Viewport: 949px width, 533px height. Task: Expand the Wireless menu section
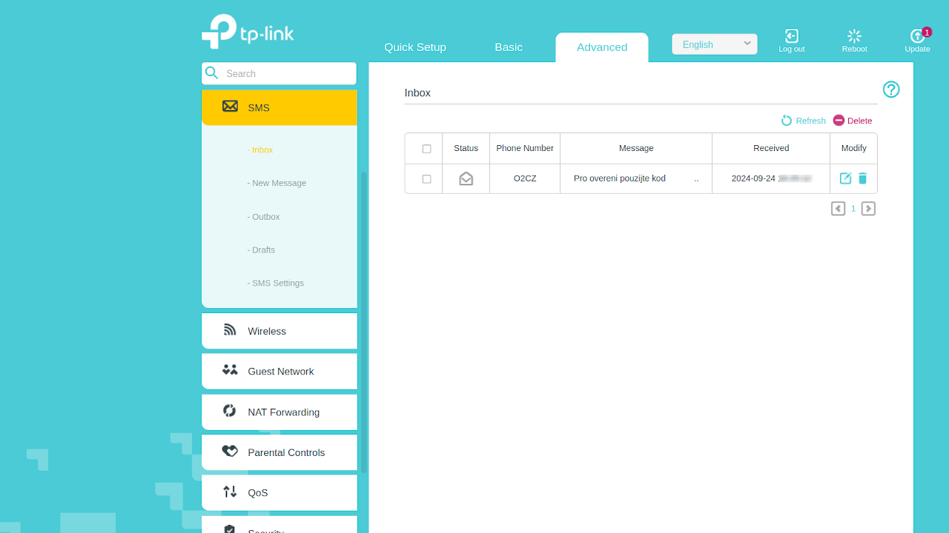click(x=279, y=331)
